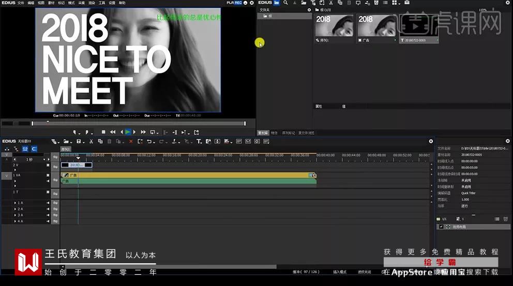
Task: Open the 文件 (File) menu
Action: (x=21, y=3)
